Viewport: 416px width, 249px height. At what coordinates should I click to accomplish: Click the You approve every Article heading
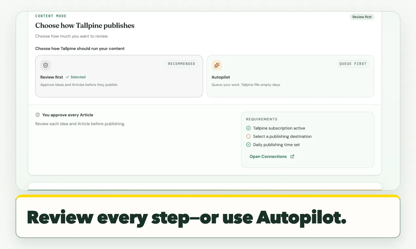(x=68, y=115)
